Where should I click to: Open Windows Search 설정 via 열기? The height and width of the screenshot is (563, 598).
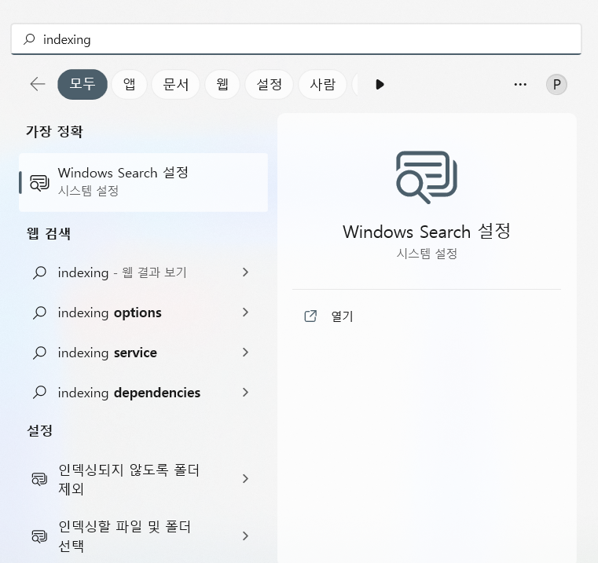342,316
